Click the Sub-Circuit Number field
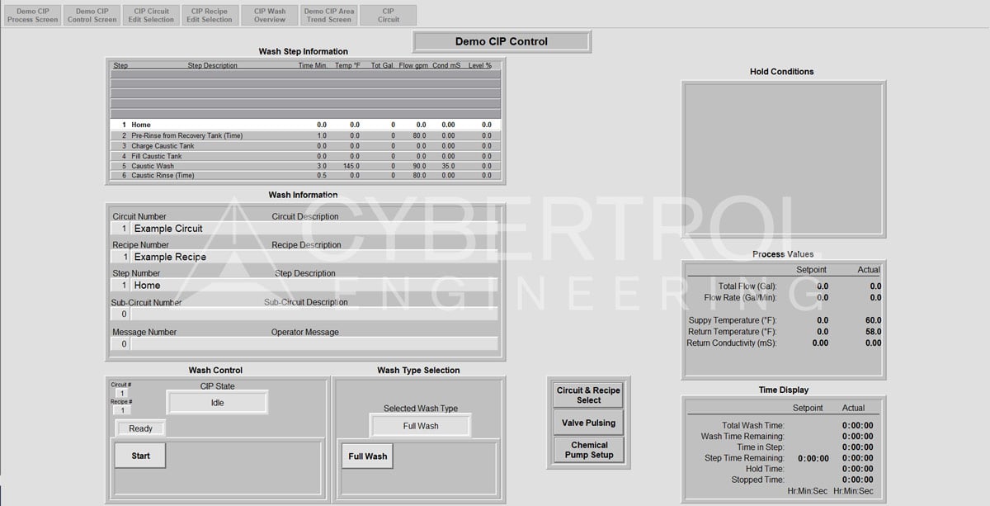Screen dimensions: 990x506 122,314
